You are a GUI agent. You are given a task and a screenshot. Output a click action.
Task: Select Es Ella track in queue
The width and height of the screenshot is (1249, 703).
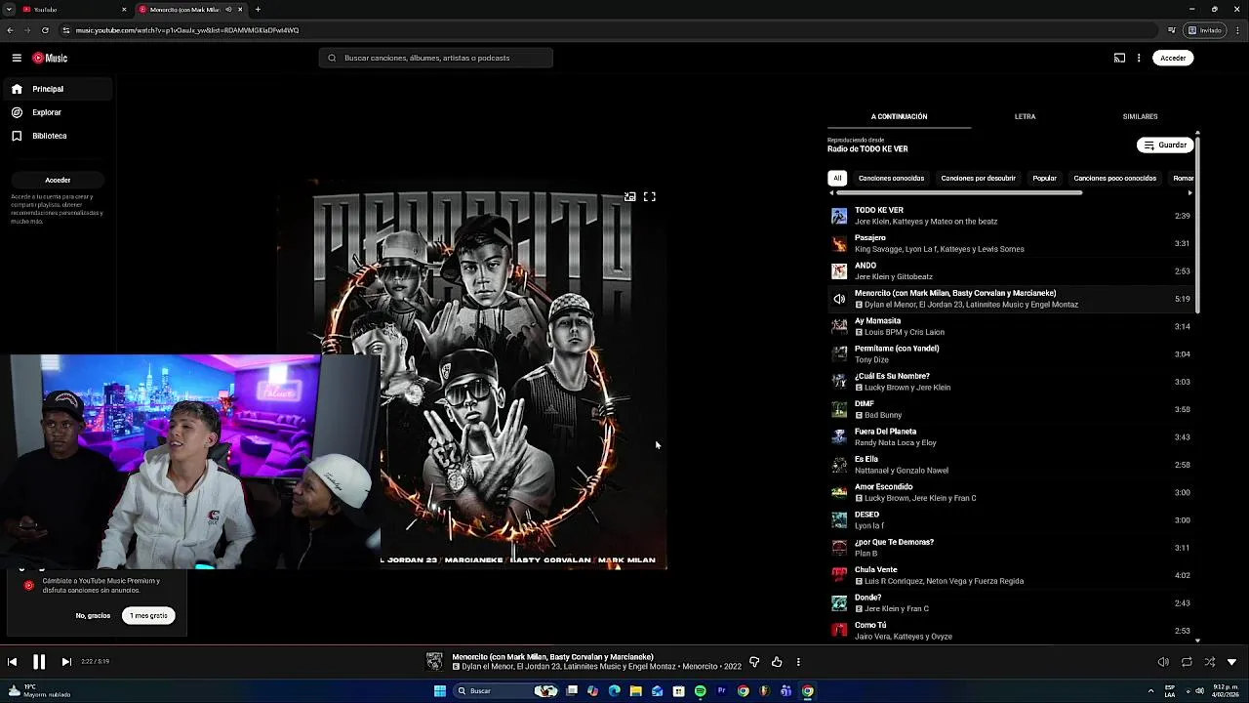(1011, 465)
